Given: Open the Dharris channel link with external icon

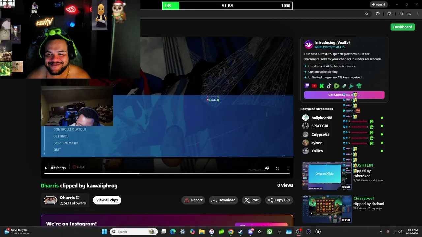Looking at the screenshot, I should pos(70,197).
